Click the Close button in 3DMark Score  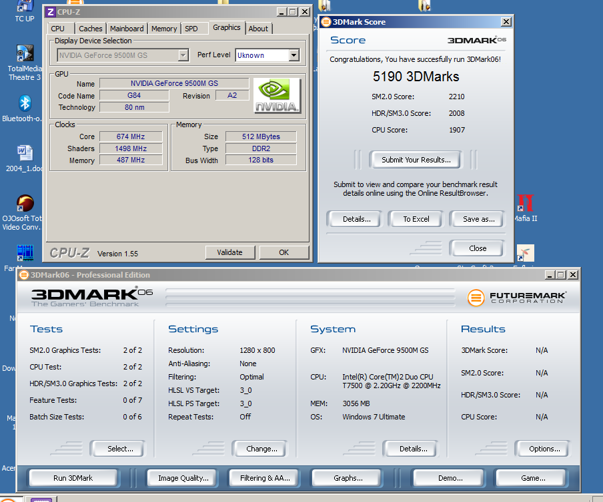pyautogui.click(x=477, y=248)
